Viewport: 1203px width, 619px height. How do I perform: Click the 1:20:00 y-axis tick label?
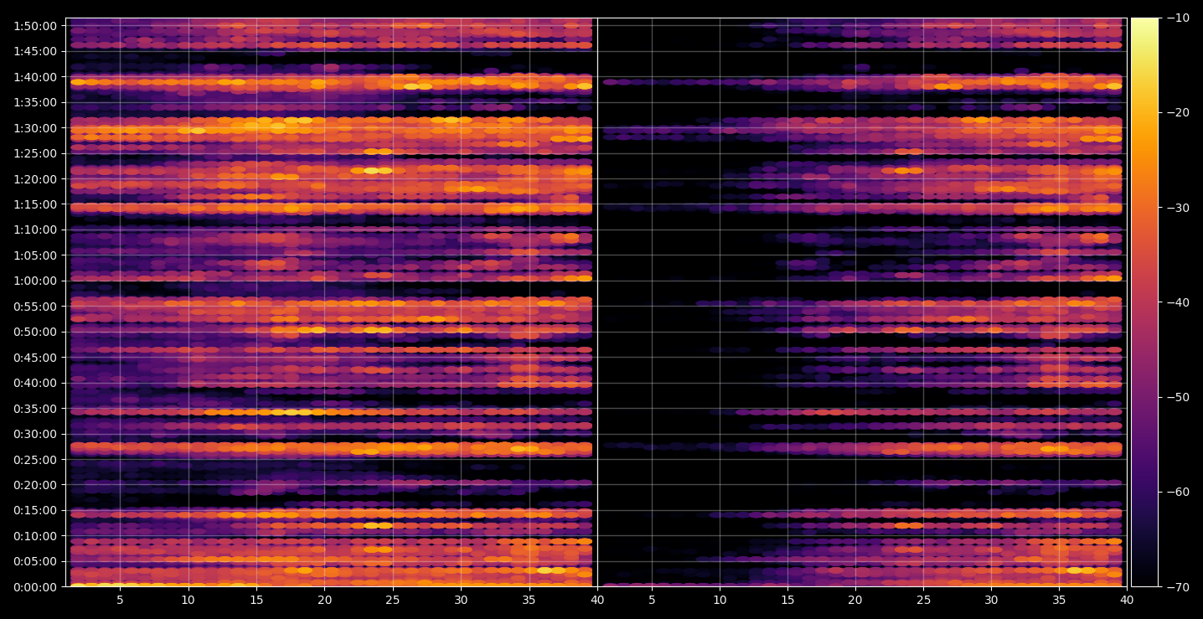(35, 179)
